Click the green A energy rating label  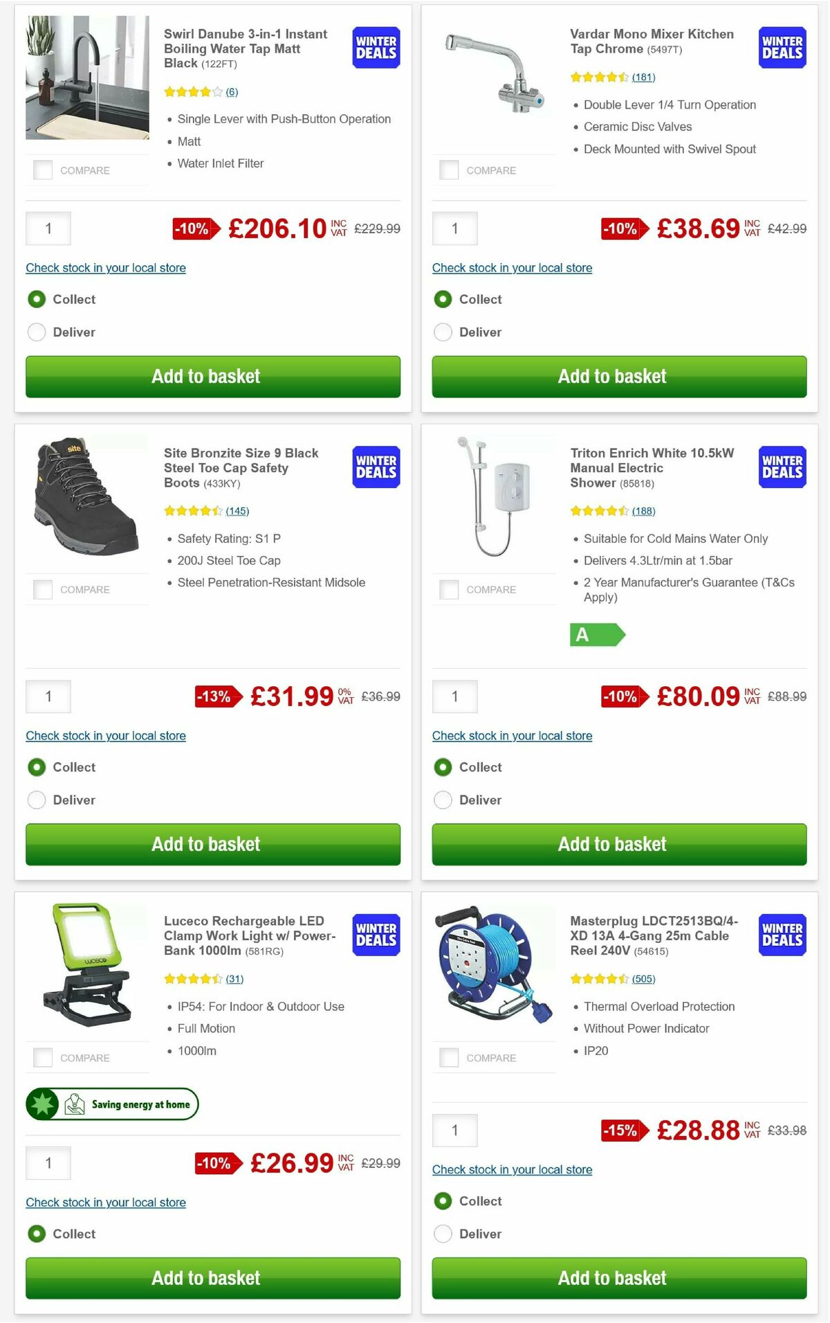tap(600, 634)
